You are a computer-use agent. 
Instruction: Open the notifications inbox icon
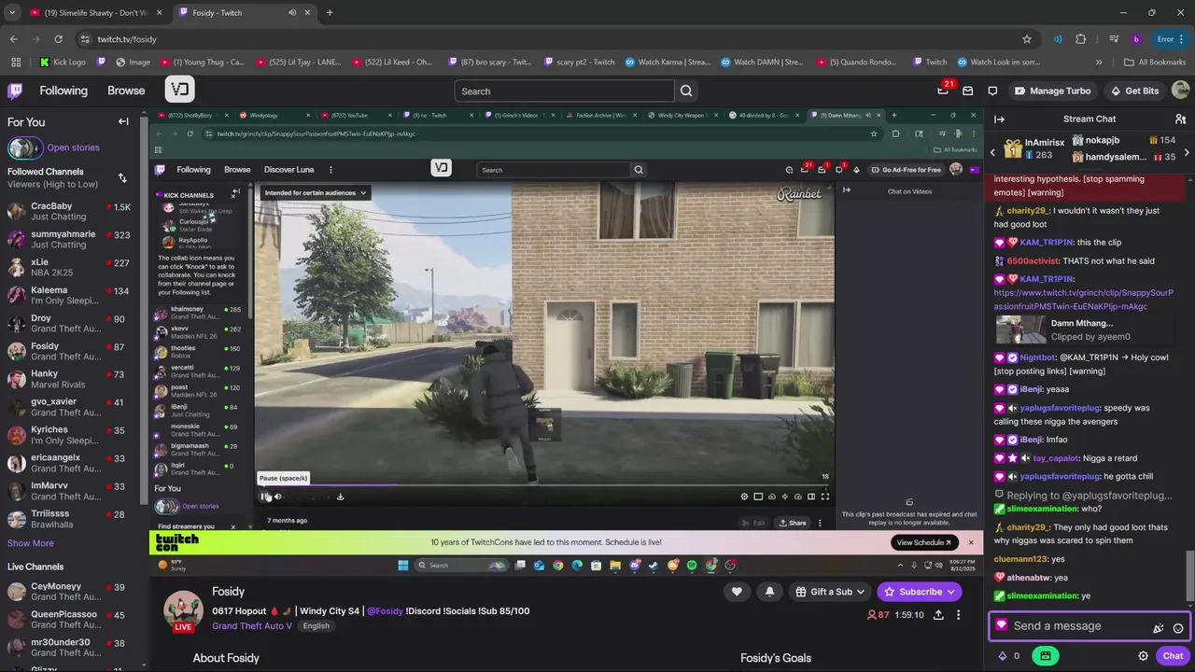(x=967, y=91)
